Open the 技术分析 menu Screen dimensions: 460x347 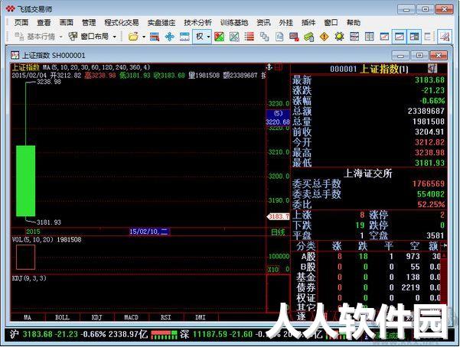(197, 23)
